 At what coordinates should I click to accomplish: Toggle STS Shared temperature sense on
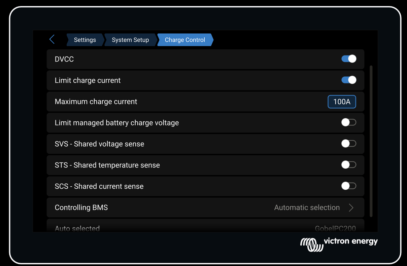coord(348,165)
